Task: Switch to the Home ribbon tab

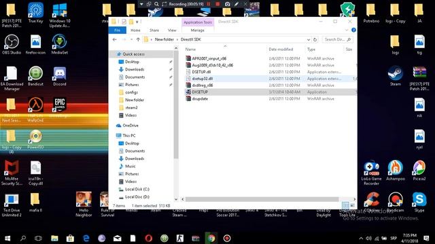Action: (x=135, y=30)
